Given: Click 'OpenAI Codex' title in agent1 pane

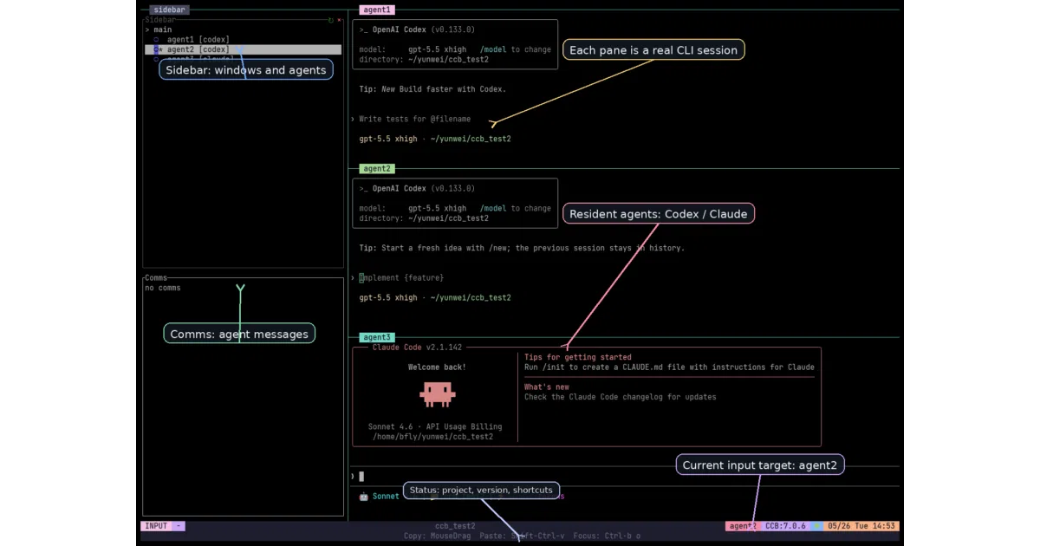Looking at the screenshot, I should tap(400, 29).
